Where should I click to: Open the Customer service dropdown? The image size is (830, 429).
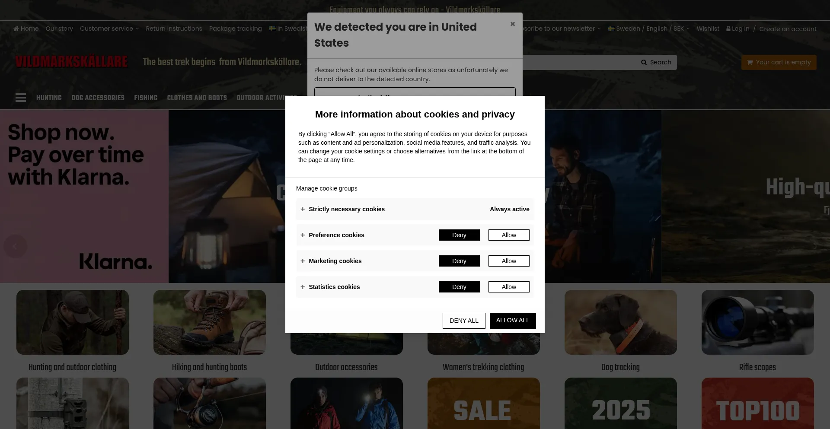[x=109, y=29]
